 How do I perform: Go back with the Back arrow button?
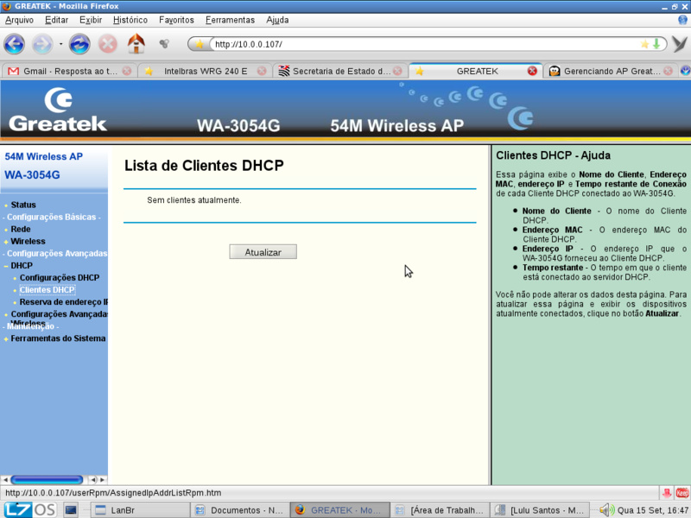click(x=14, y=44)
